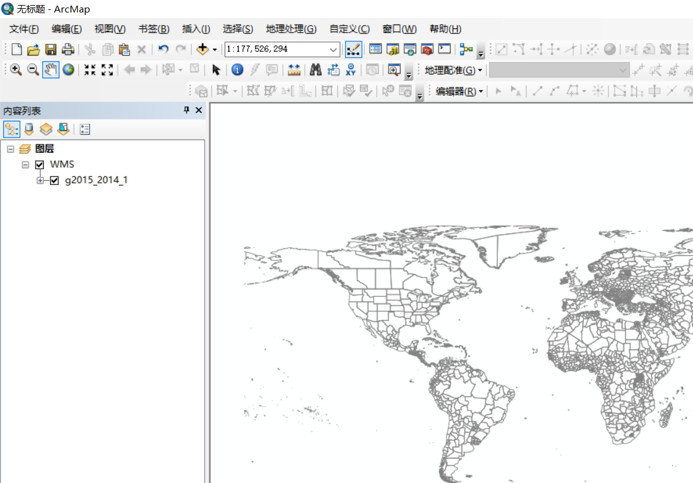Open the 插入(I) menu

point(196,29)
